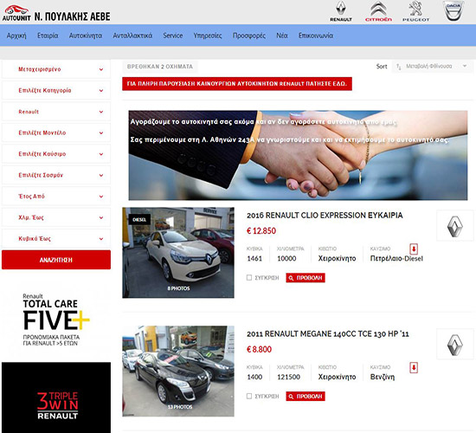
Task: Click ΠΡΟΒΟΛΗ button for the Clio listing
Action: point(306,278)
